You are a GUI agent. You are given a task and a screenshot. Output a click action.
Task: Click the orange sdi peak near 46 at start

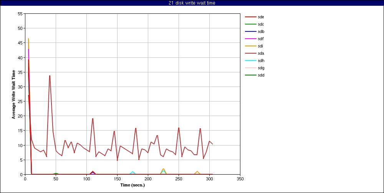point(28,39)
